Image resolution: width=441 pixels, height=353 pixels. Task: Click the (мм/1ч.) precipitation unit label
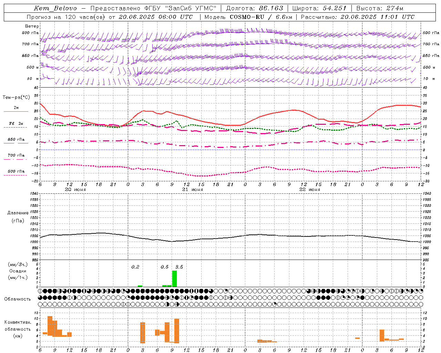18,278
